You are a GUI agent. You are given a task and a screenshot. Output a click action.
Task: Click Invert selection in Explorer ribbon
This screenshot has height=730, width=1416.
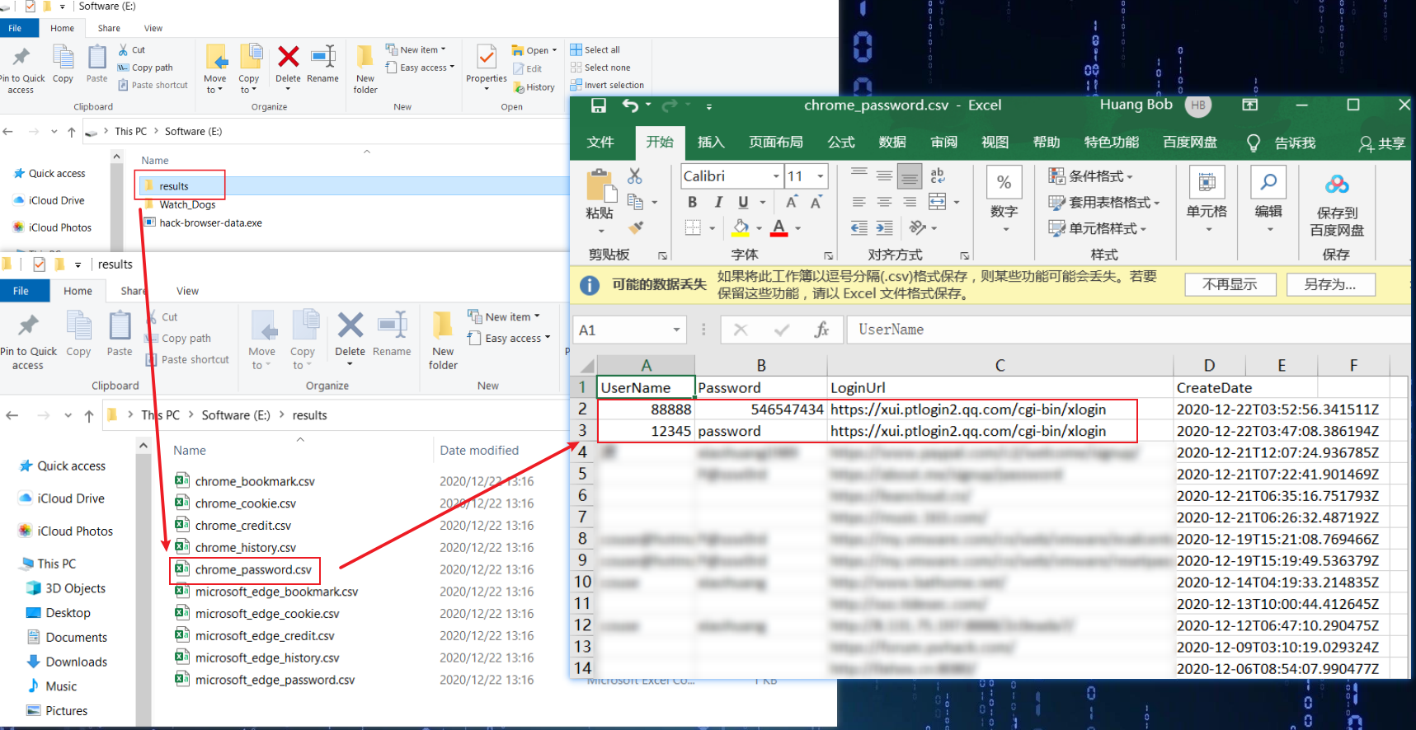click(613, 85)
